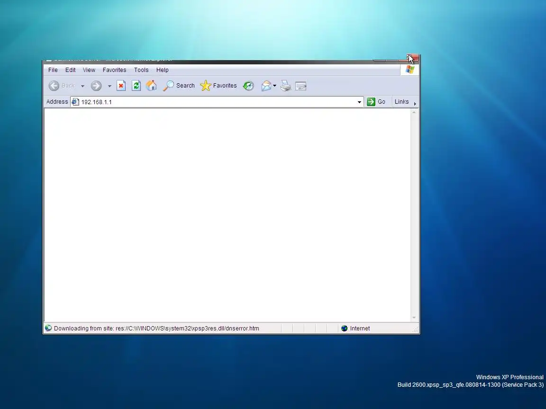Click the address field showing 192.168.1.1
The width and height of the screenshot is (546, 409).
(217, 102)
